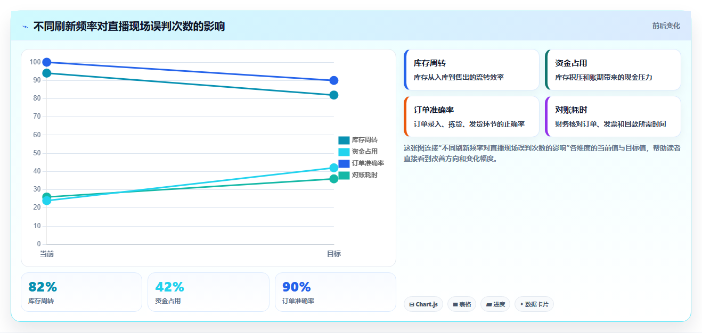Click the chart title 不同刷新频率对直播现场误判次数的影响
This screenshot has width=702, height=333.
point(129,26)
